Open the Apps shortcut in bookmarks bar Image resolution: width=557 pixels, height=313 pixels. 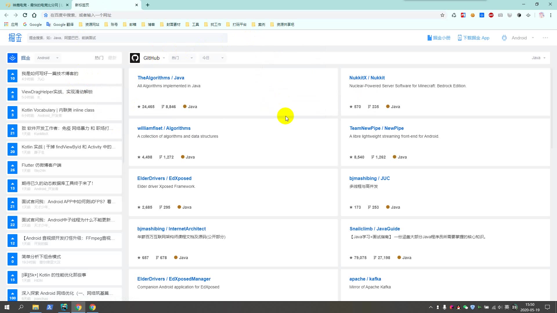coord(11,24)
